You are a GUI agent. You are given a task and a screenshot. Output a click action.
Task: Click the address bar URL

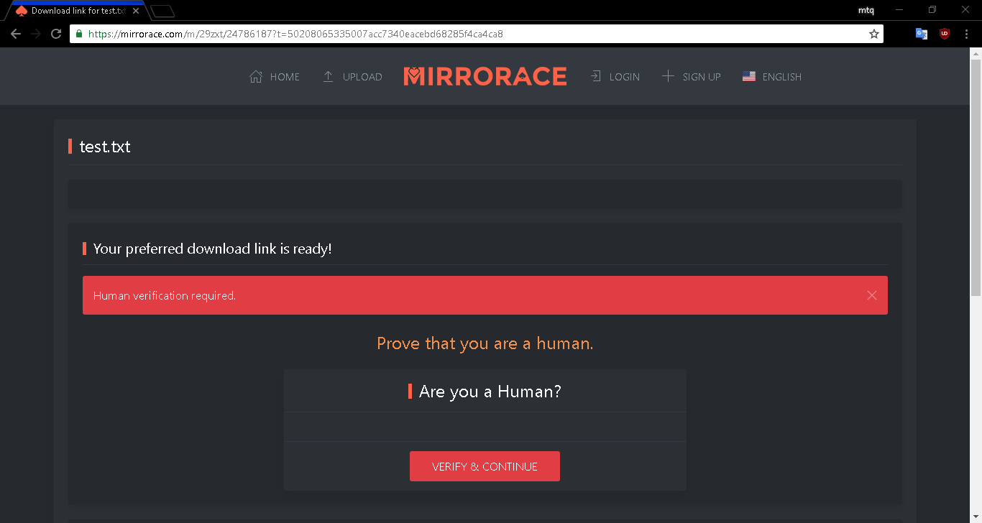coord(295,34)
